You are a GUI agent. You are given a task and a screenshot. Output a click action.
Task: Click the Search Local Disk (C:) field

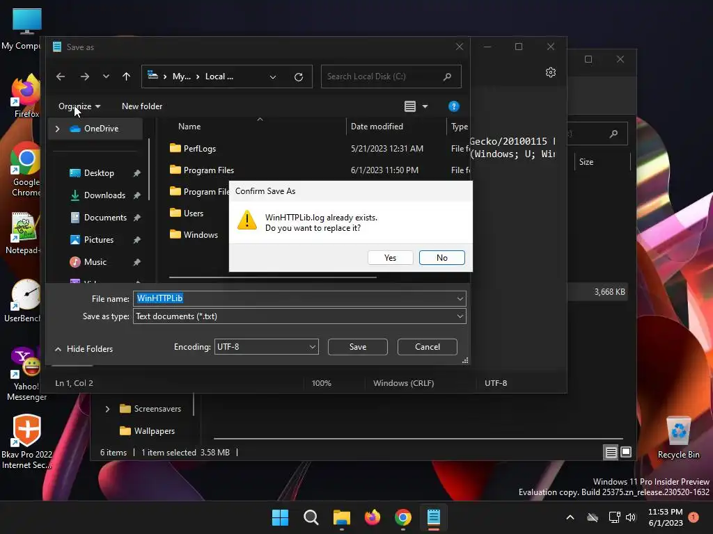[x=391, y=76]
